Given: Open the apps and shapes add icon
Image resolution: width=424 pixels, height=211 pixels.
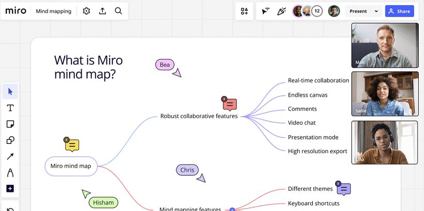Looking at the screenshot, I should point(244,11).
